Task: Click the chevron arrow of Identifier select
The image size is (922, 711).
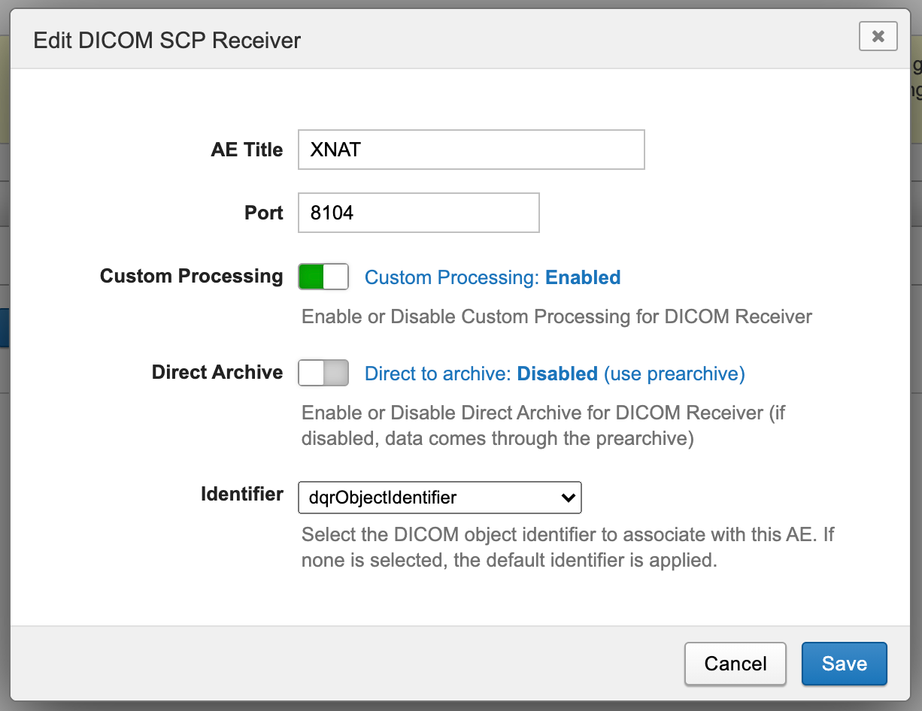Action: (x=569, y=498)
